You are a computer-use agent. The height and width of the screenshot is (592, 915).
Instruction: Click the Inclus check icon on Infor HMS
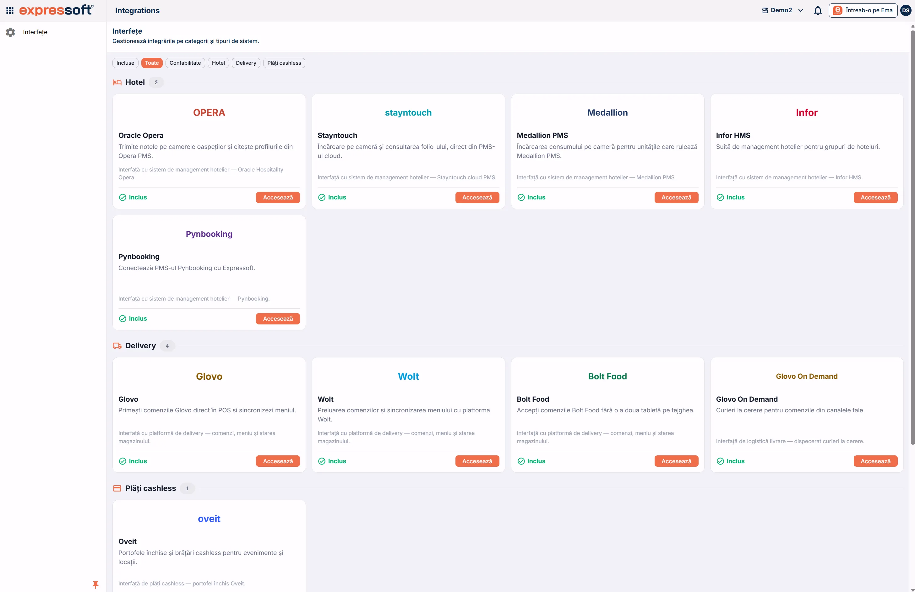click(x=720, y=198)
